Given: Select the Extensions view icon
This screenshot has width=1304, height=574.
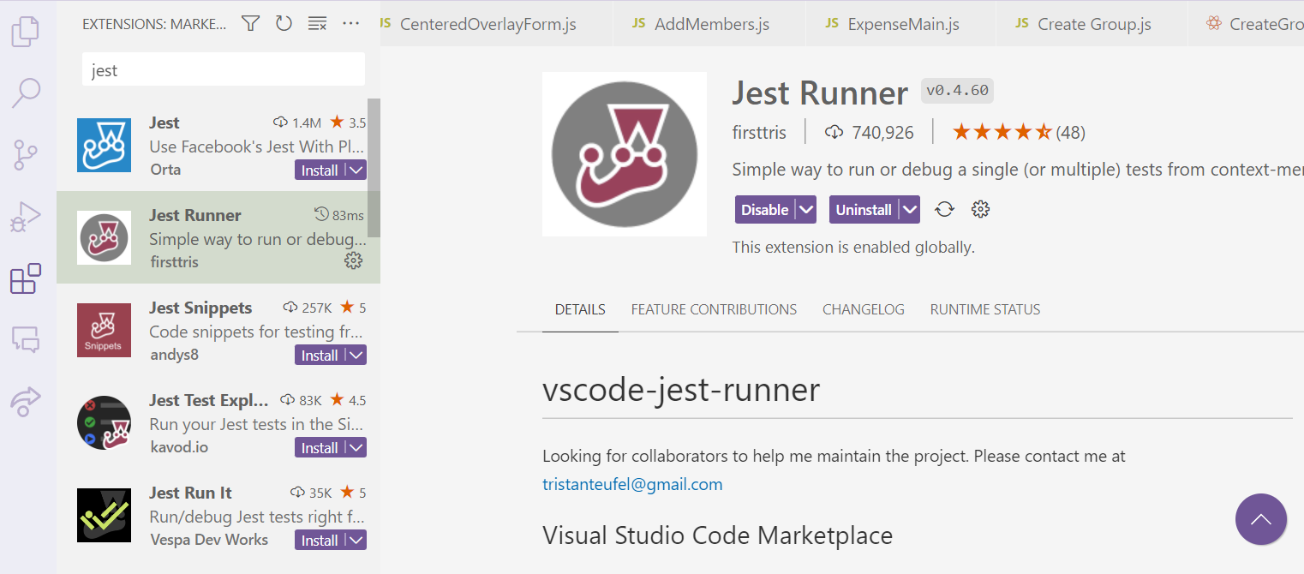Looking at the screenshot, I should click(26, 279).
